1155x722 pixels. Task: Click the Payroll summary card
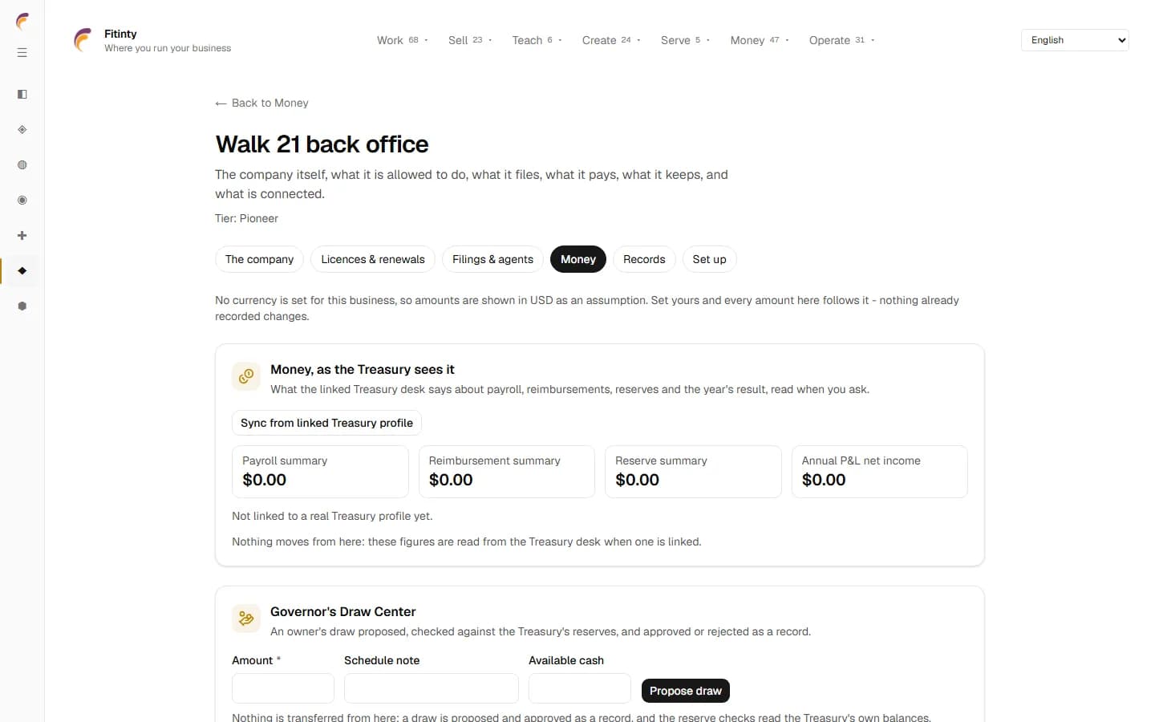click(320, 472)
